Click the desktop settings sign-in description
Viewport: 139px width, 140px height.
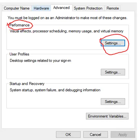[40, 61]
